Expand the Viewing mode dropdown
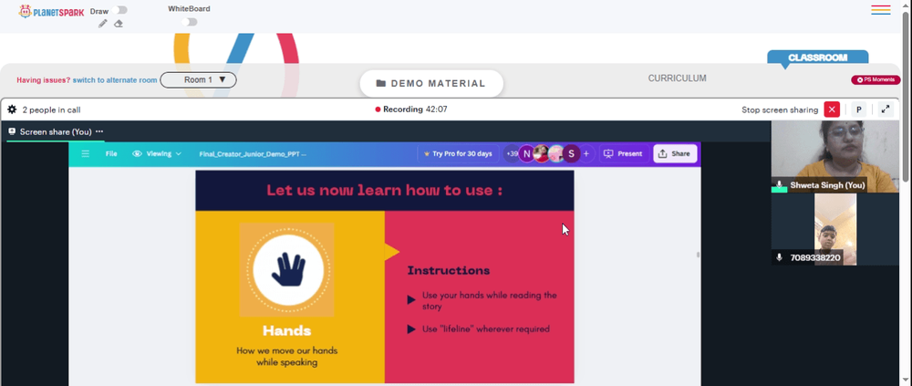This screenshot has width=912, height=386. click(157, 153)
